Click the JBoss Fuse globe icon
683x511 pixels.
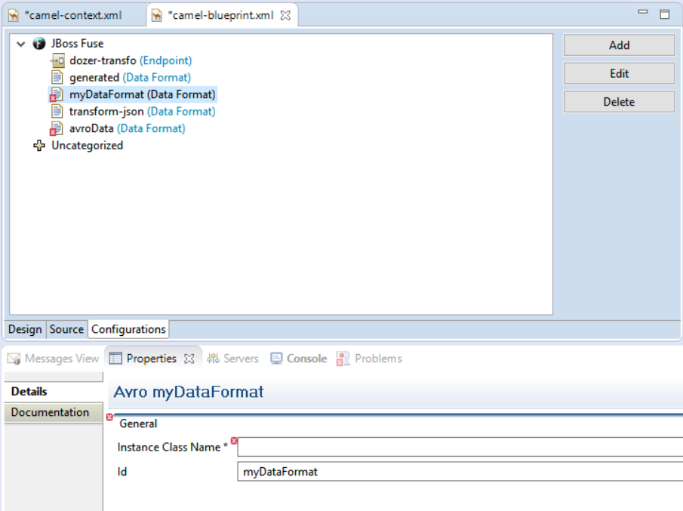click(39, 44)
